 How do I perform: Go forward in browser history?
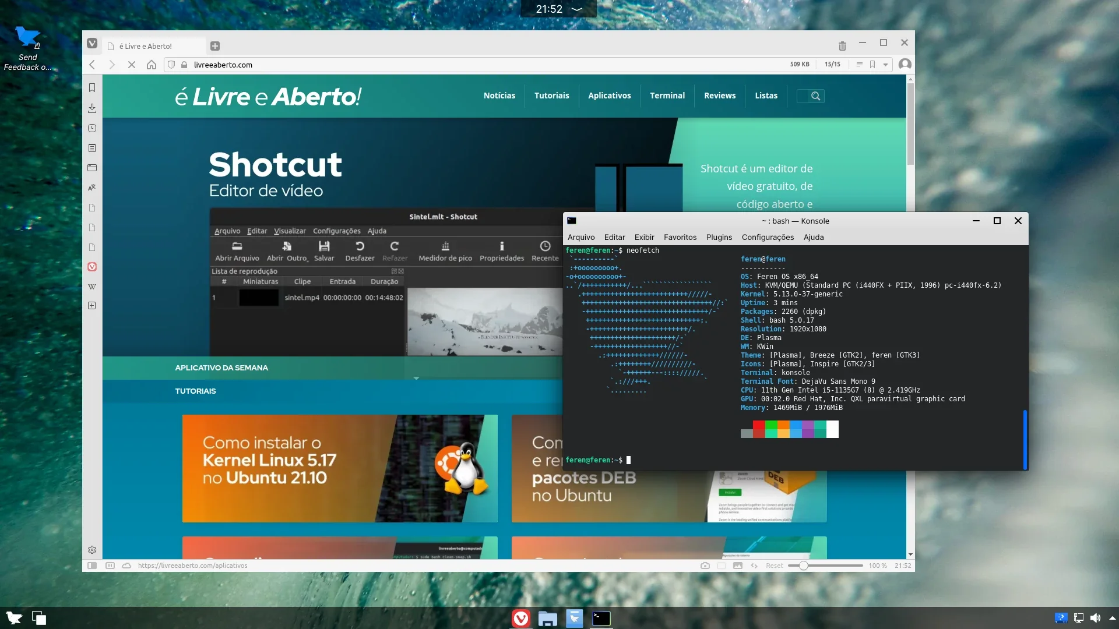tap(112, 65)
